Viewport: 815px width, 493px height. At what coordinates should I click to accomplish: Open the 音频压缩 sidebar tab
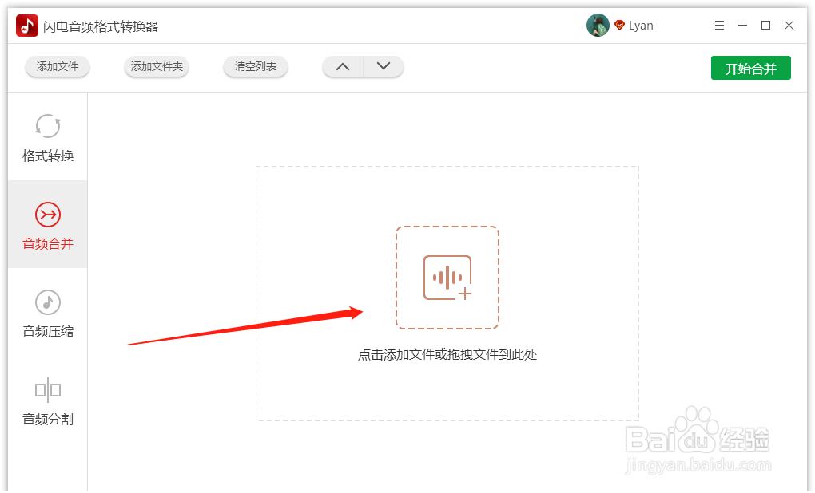tap(48, 313)
